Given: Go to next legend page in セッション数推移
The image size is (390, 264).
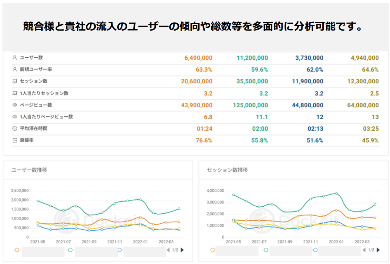Looking at the screenshot, I should (378, 250).
